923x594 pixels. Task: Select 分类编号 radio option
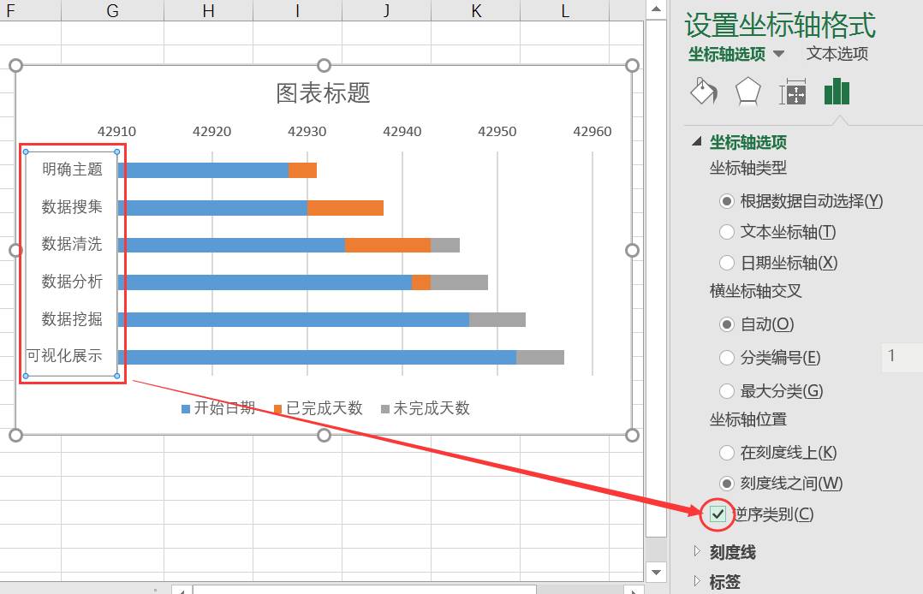(x=727, y=358)
